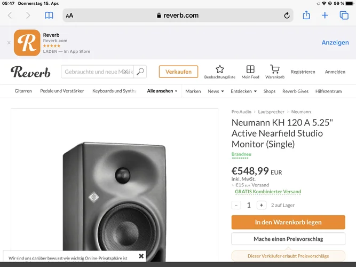Image resolution: width=356 pixels, height=267 pixels.
Task: Add item with In den Warenkorb legen
Action: click(288, 222)
